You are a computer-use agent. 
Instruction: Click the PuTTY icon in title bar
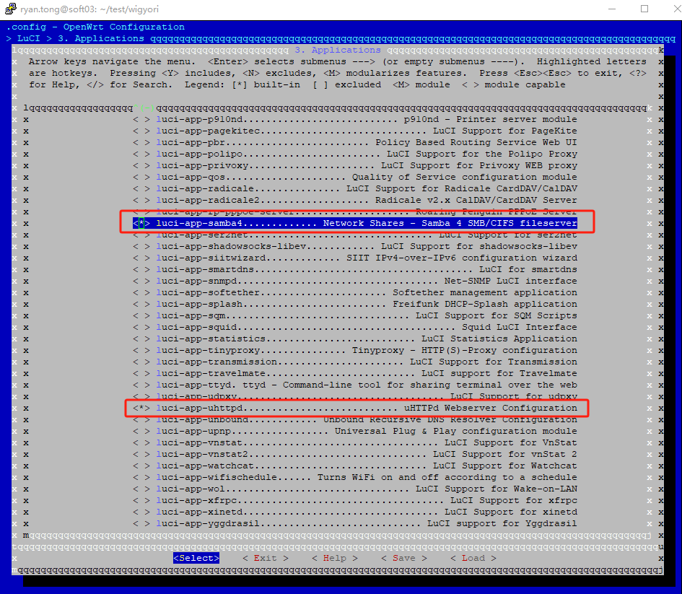pyautogui.click(x=9, y=9)
